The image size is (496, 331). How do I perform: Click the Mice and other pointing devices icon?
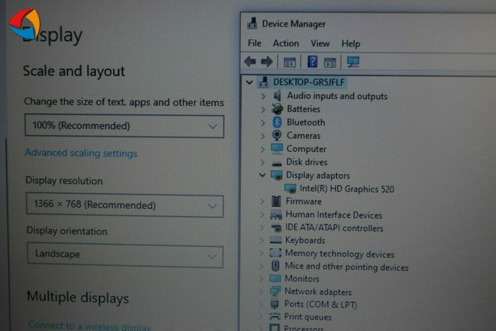[x=275, y=265]
